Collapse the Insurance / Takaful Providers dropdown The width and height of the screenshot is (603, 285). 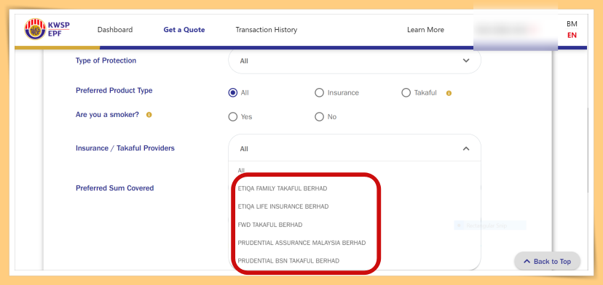466,148
